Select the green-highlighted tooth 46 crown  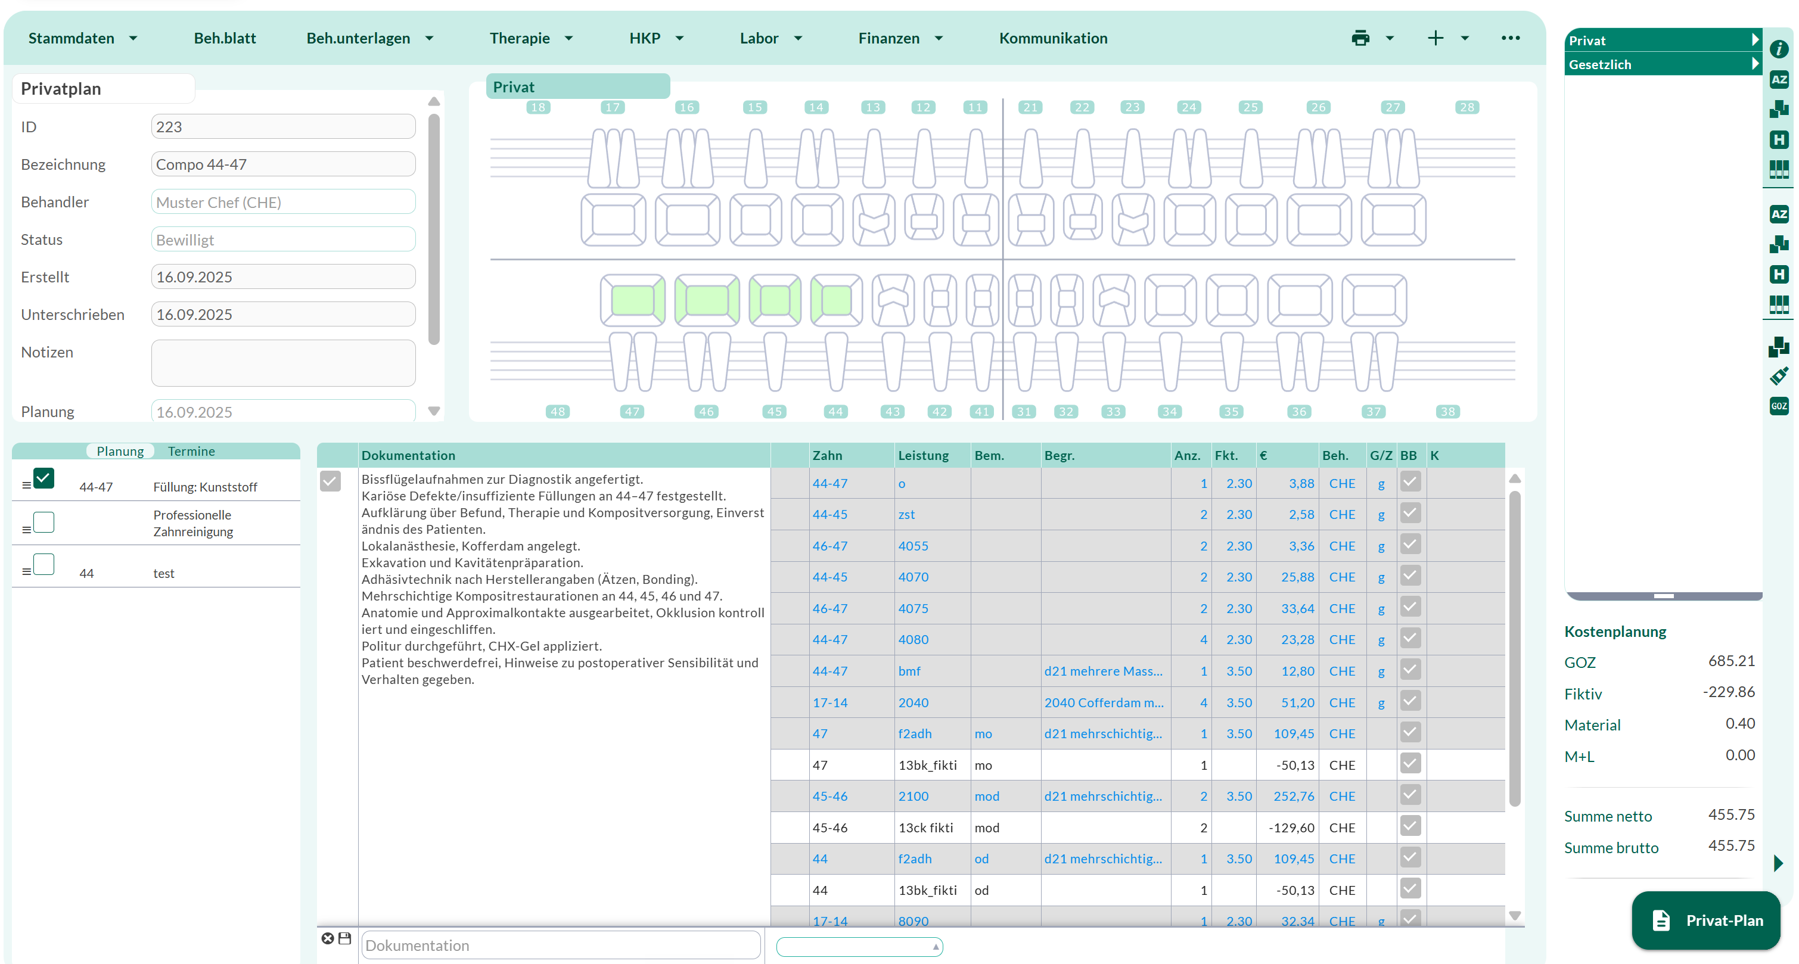[x=707, y=301]
